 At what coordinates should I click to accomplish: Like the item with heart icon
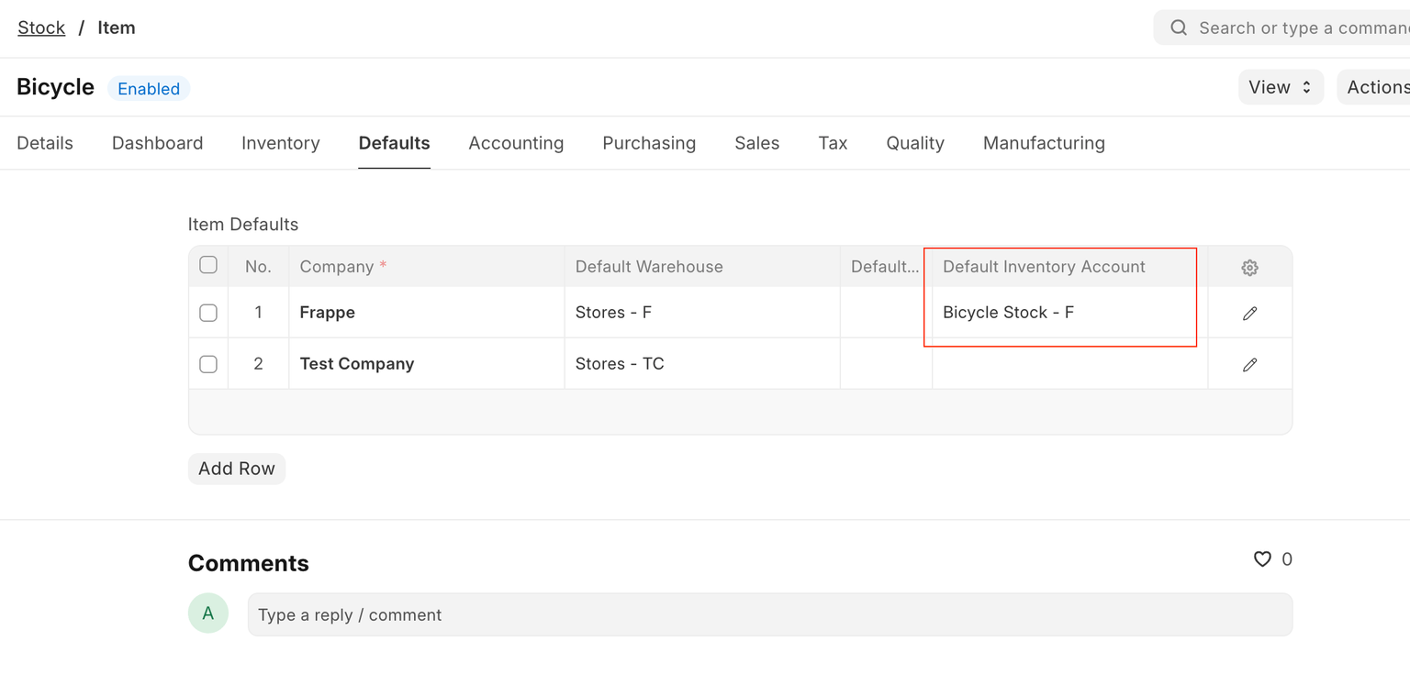pos(1262,559)
